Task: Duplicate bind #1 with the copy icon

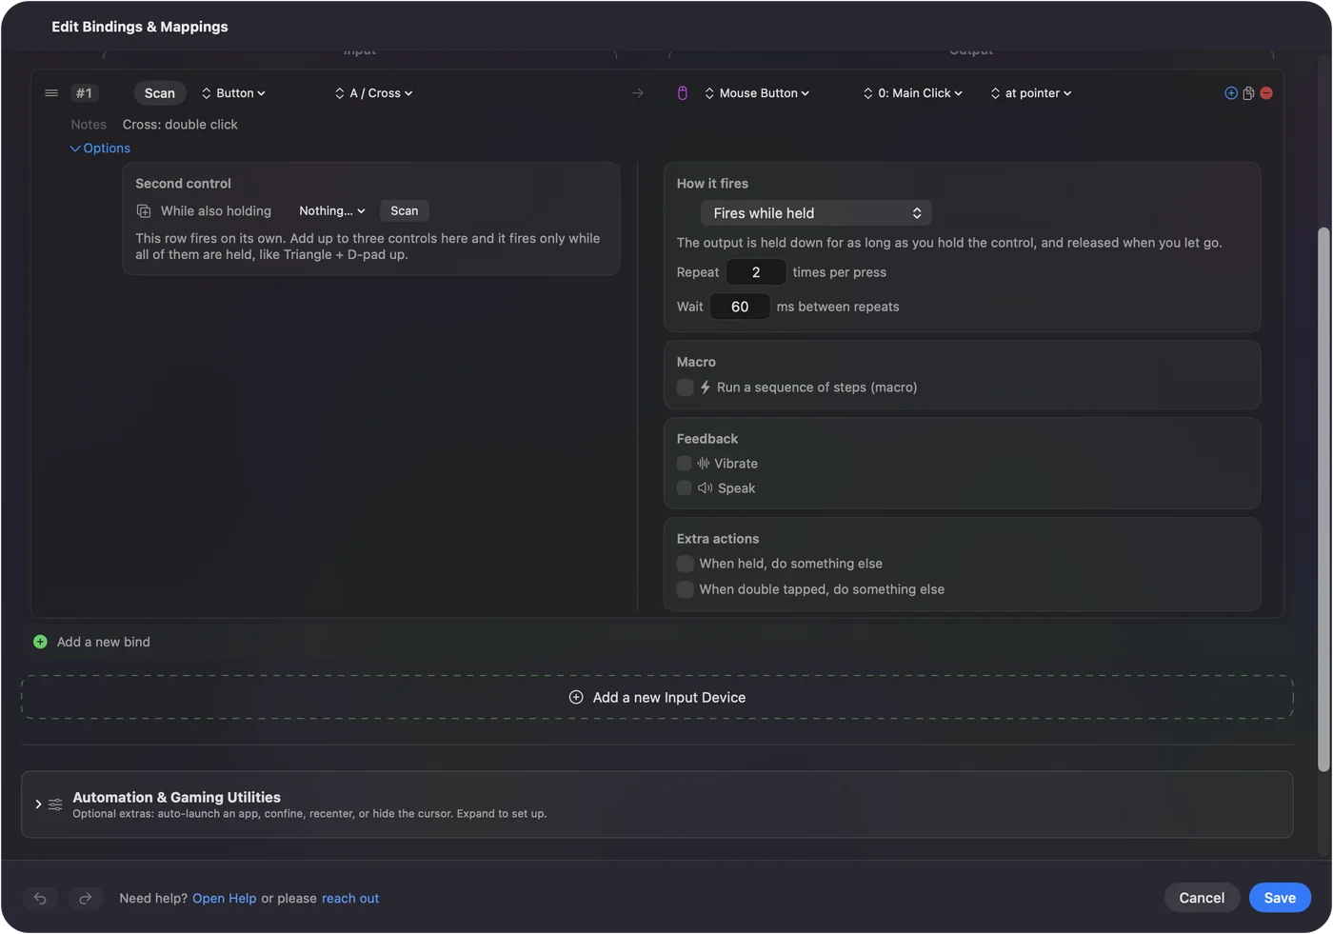Action: point(1248,93)
